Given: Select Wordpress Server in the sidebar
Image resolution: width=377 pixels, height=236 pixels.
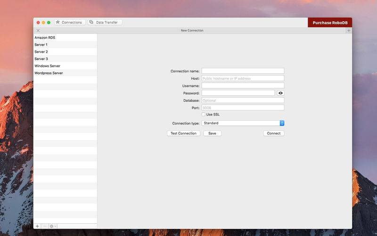Looking at the screenshot, I should [49, 73].
